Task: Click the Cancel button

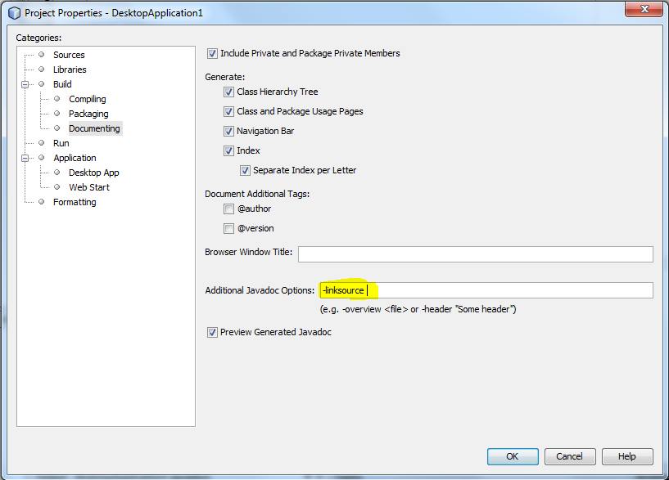Action: (570, 456)
